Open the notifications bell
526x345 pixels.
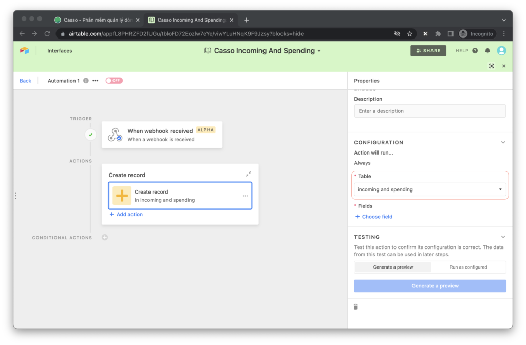[487, 51]
